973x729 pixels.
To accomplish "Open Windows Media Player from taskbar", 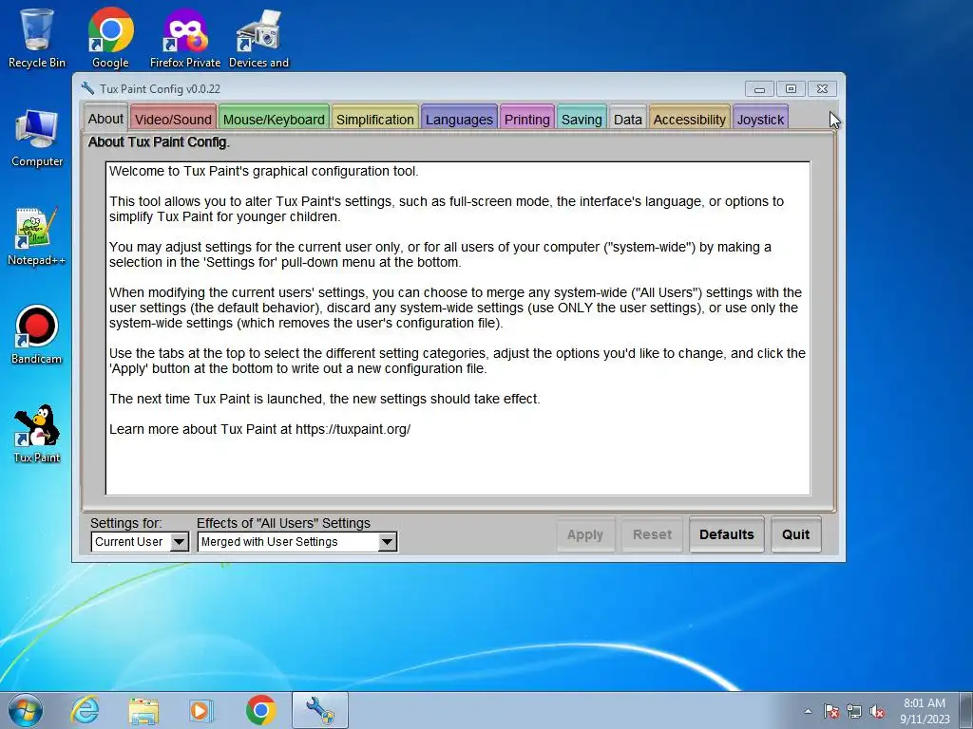I will click(x=201, y=710).
